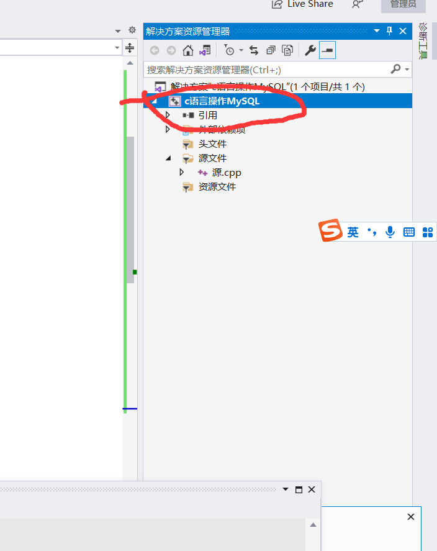
Task: Expand the 引用 references node
Action: click(x=168, y=115)
